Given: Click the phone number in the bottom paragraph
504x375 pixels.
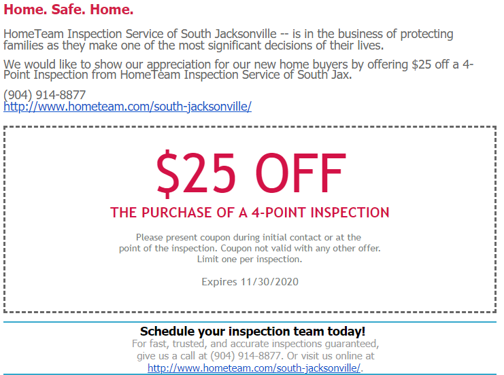Looking at the screenshot, I should tap(246, 356).
